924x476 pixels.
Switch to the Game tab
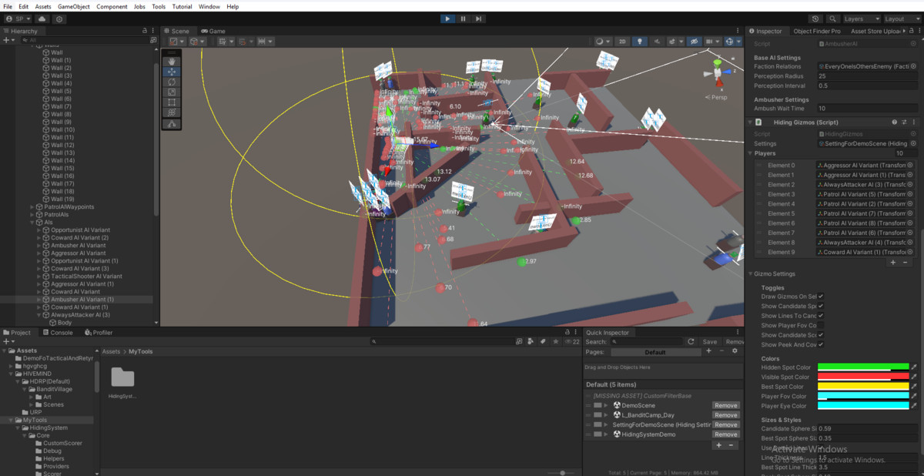[213, 32]
